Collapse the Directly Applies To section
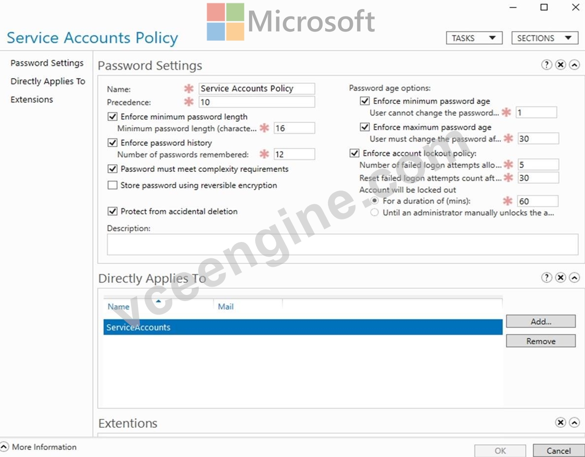585x457 pixels. pyautogui.click(x=574, y=277)
